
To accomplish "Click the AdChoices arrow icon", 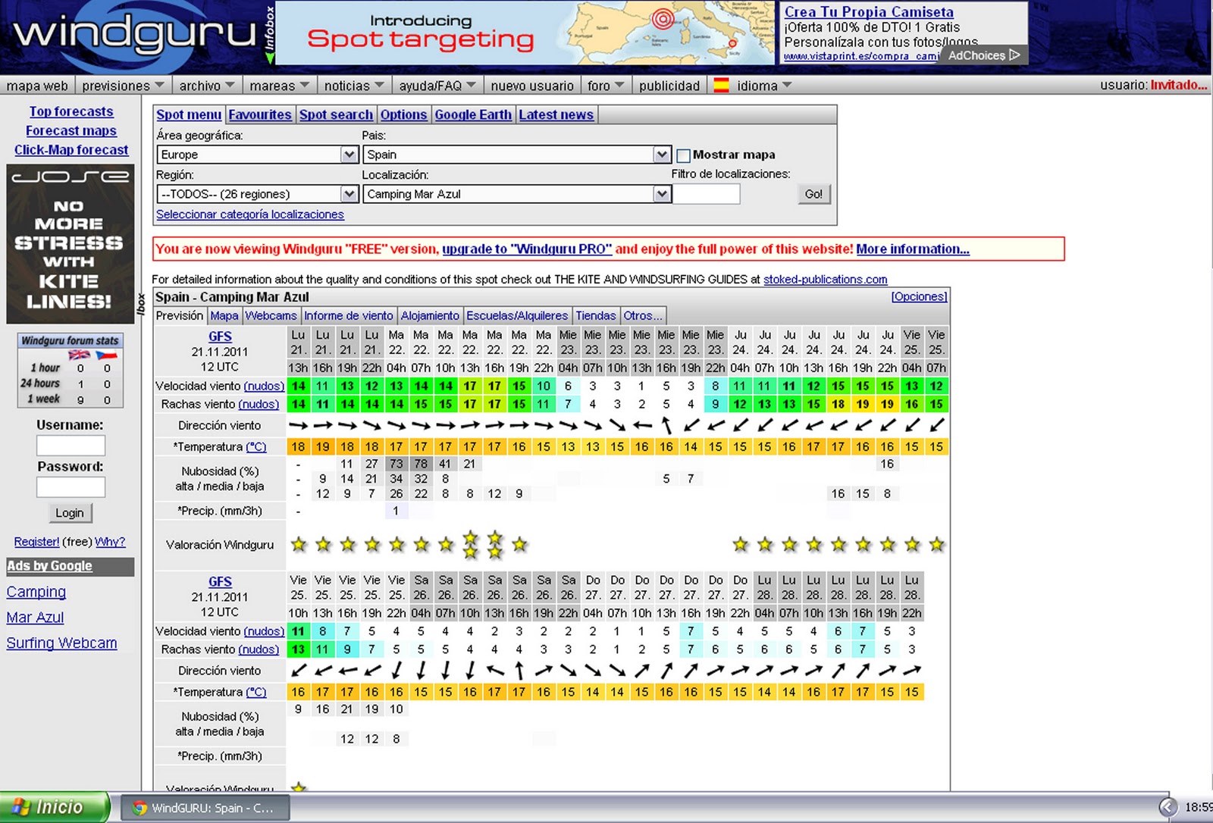I will [1014, 55].
